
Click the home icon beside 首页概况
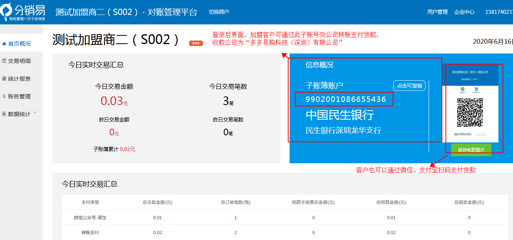(4, 44)
